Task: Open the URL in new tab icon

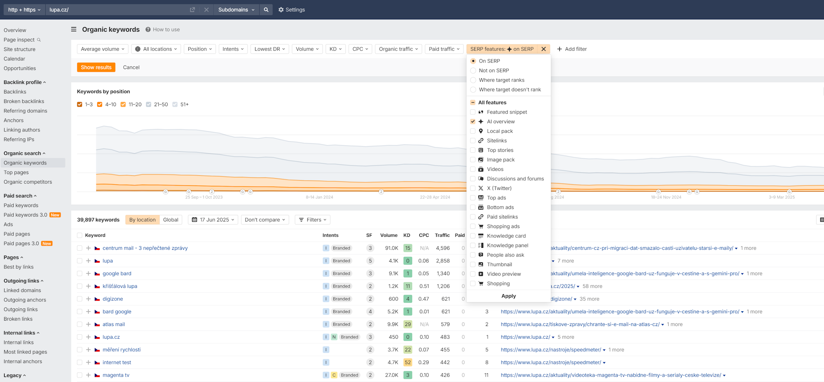Action: (x=192, y=9)
